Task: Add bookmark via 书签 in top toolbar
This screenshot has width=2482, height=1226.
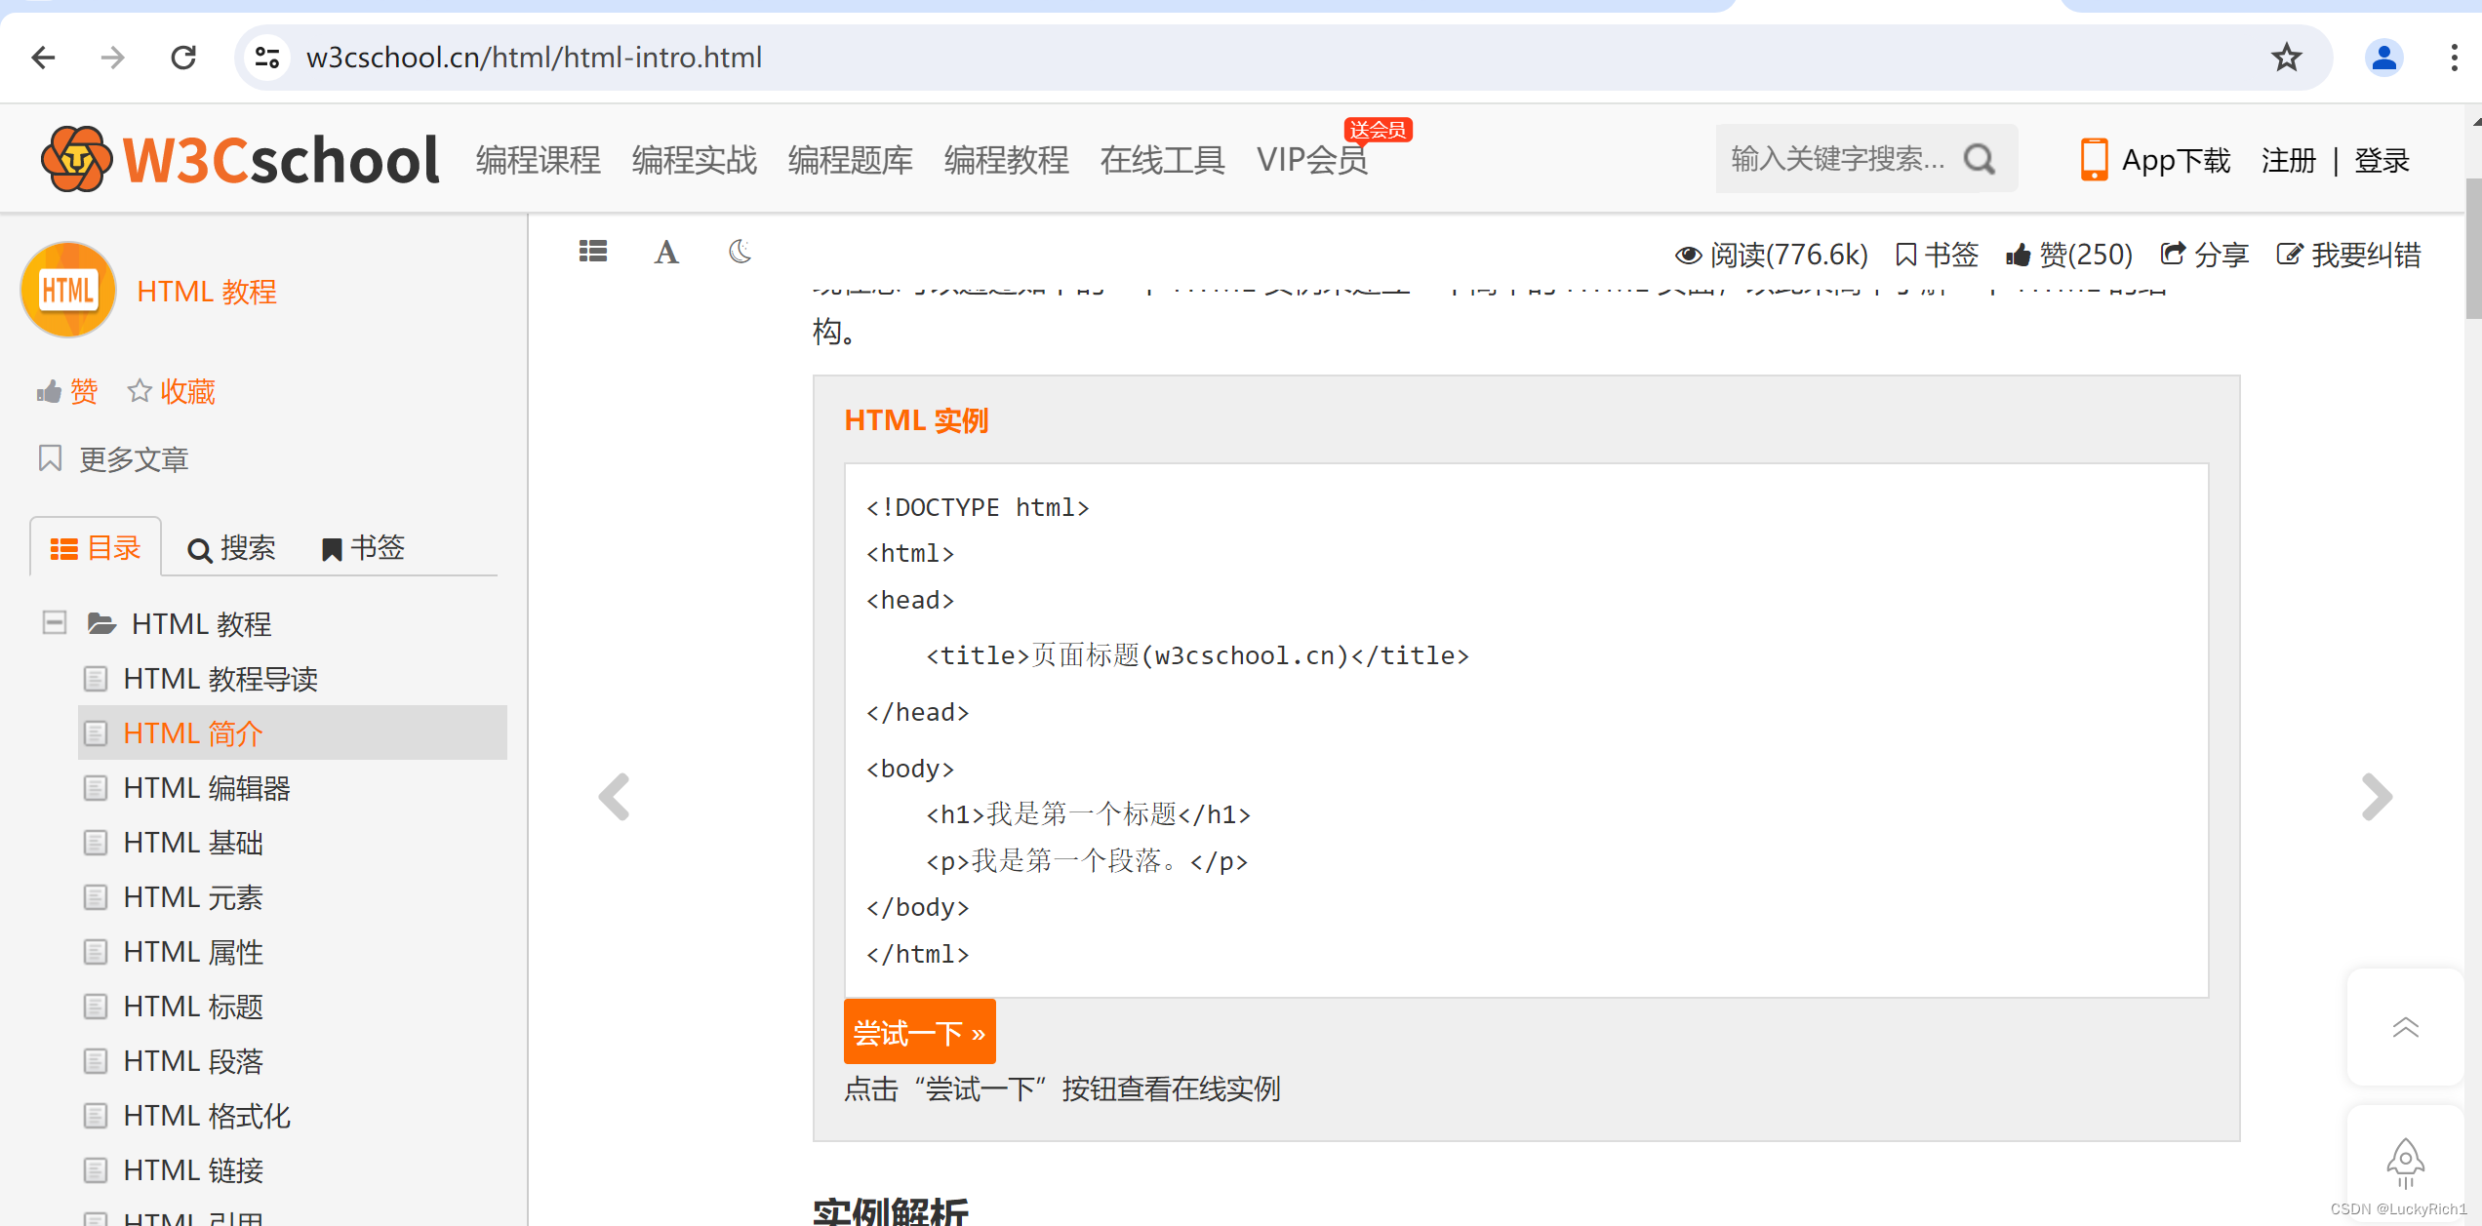Action: 1937,255
